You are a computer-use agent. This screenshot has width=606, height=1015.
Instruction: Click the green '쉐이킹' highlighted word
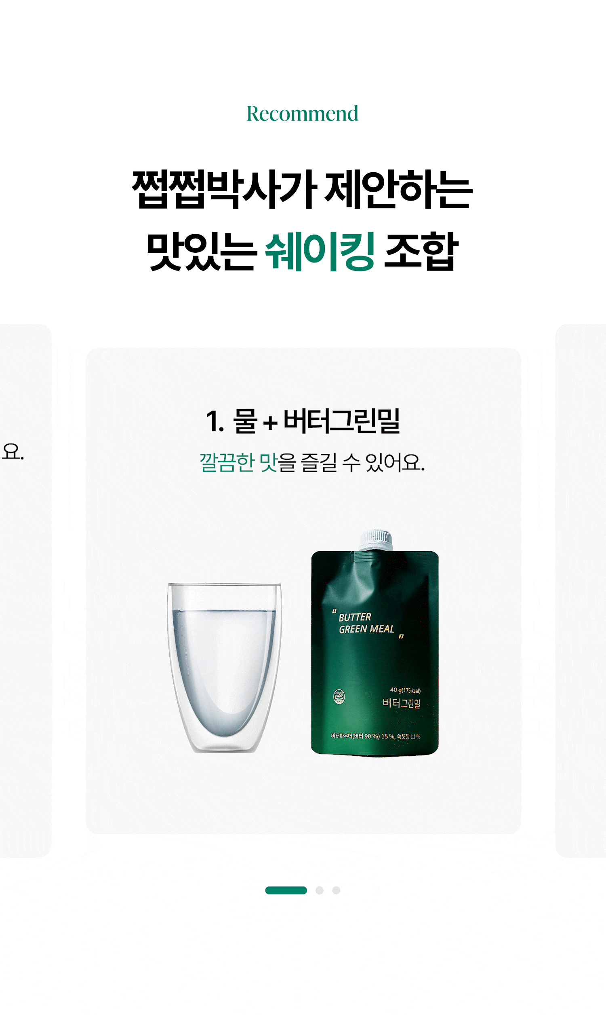pos(320,251)
